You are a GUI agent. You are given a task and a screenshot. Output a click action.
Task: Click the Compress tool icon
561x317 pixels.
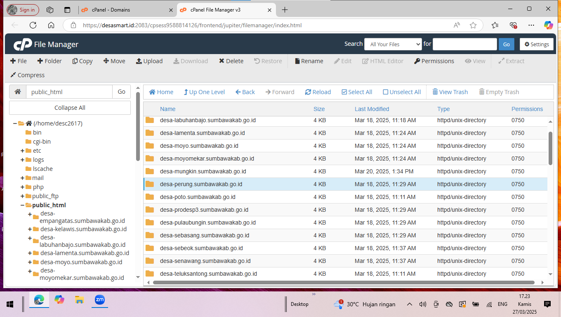pyautogui.click(x=13, y=75)
